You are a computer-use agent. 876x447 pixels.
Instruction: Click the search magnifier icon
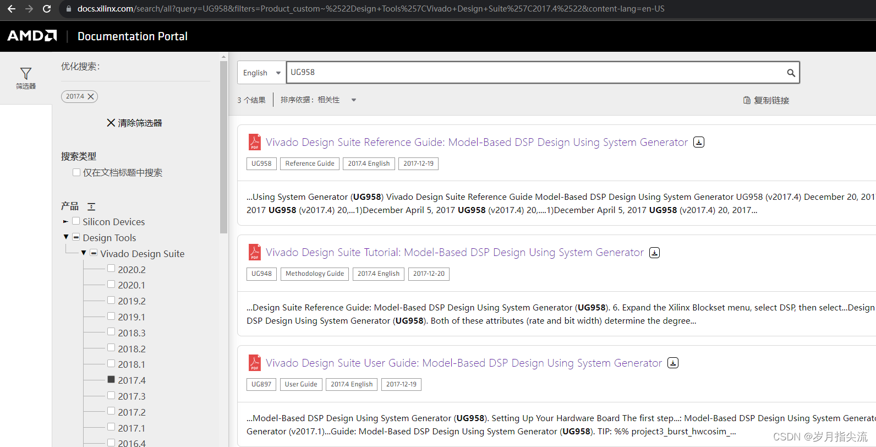tap(791, 73)
